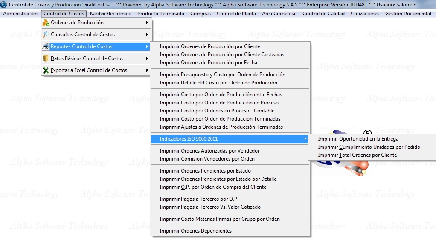The height and width of the screenshot is (239, 436).
Task: Click the Excel icon for Exportar a Excel
Action: [x=46, y=70]
